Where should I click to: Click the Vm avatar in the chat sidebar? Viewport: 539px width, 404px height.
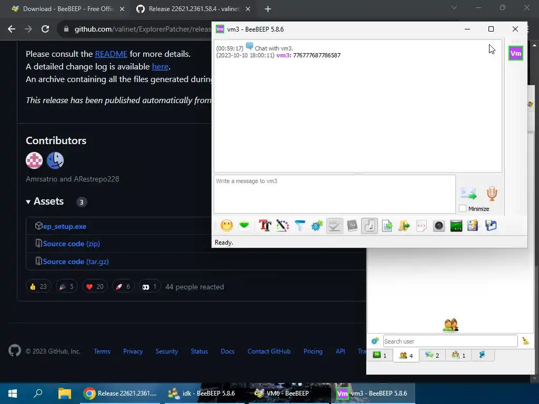(x=516, y=53)
